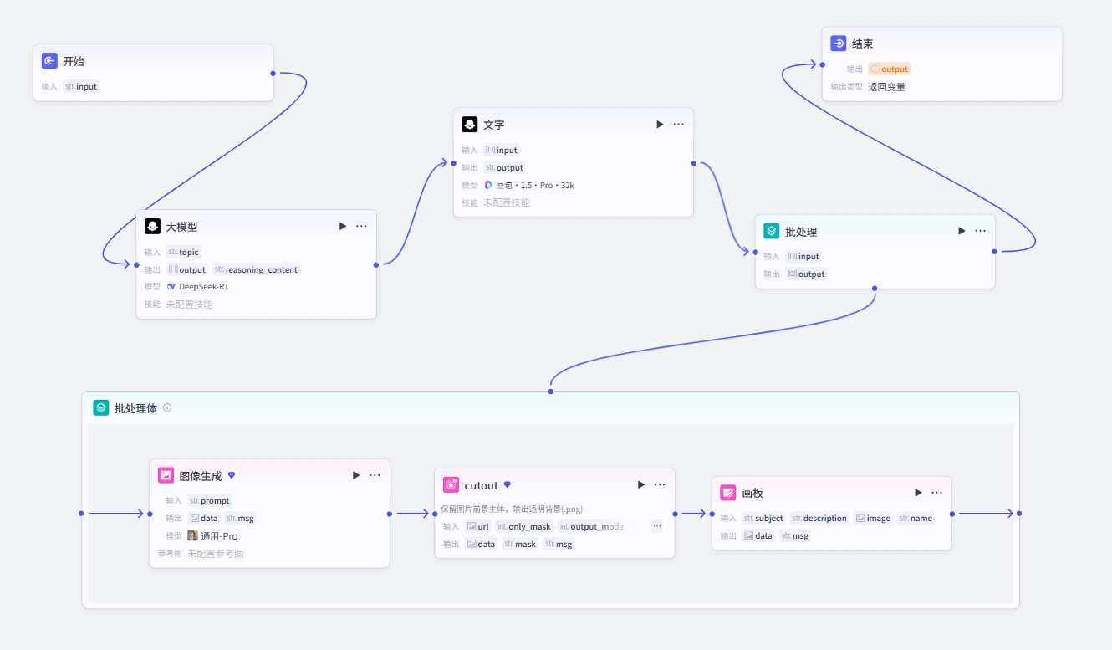Open the more options menu on 大模型 node

click(361, 226)
